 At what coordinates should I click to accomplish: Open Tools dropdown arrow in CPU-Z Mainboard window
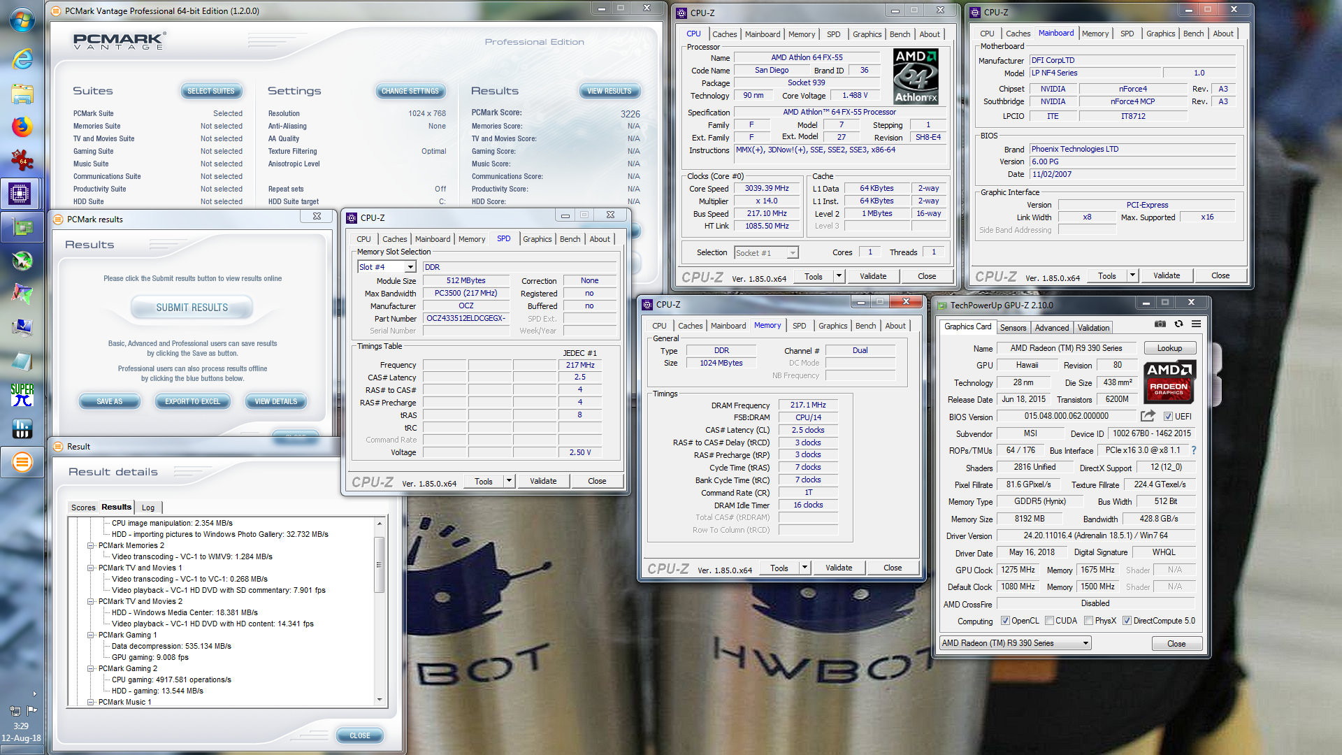[x=1132, y=275]
